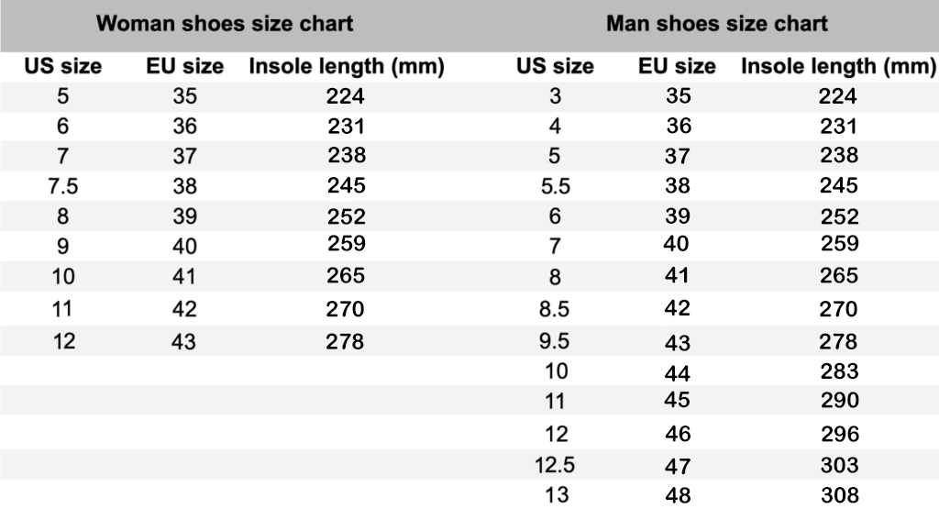Click men's EU size 48 cell
This screenshot has width=939, height=509.
pyautogui.click(x=678, y=495)
